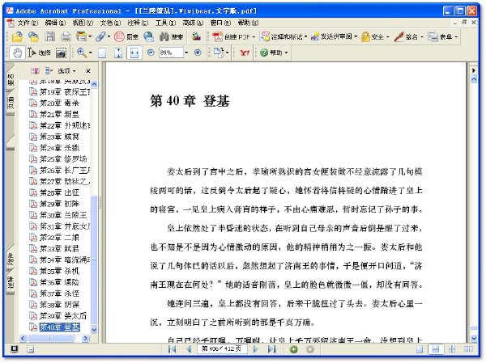
Task: Click the expand current bookmark icon
Action: point(49,71)
